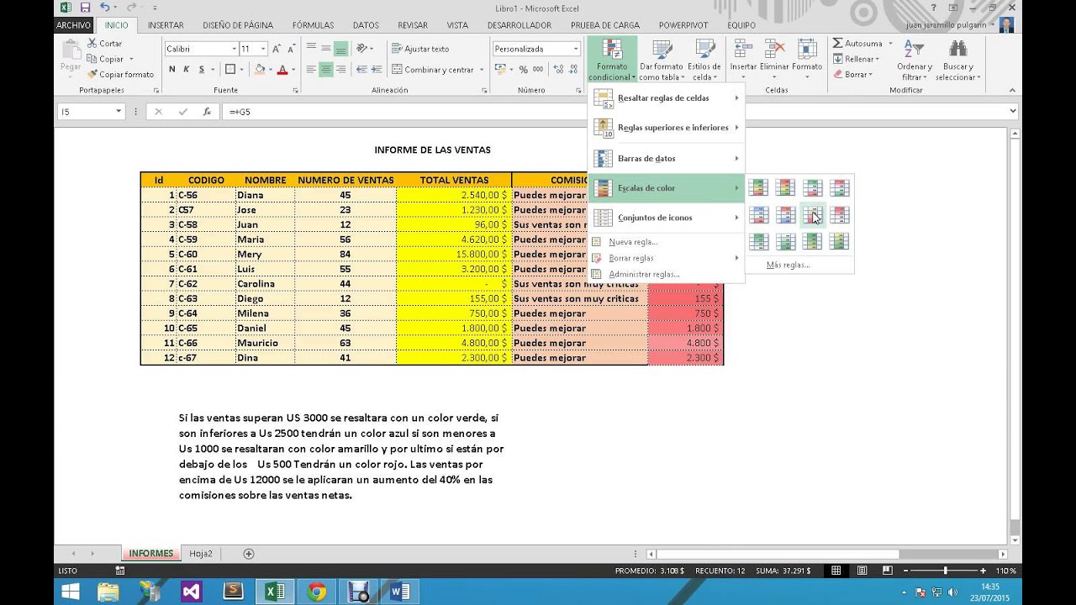Expand the formula bar chevron
Screen dimensions: 1076x605
pos(1013,111)
